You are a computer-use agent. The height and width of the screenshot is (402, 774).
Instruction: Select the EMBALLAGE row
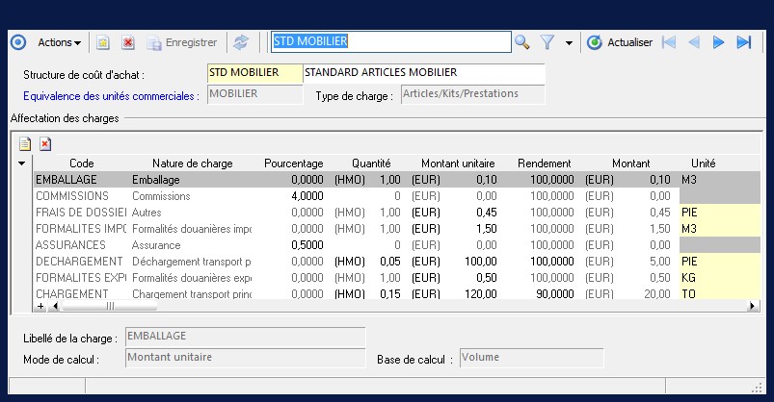point(397,179)
